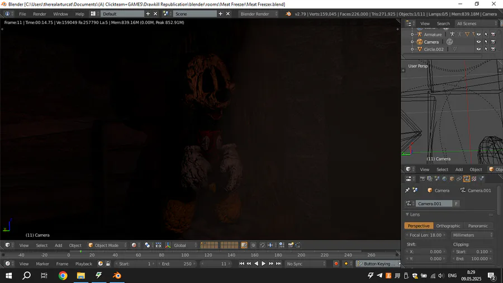
Task: Open the Render menu in top bar
Action: [x=40, y=14]
